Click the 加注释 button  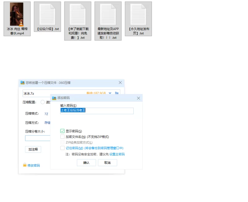[33, 149]
